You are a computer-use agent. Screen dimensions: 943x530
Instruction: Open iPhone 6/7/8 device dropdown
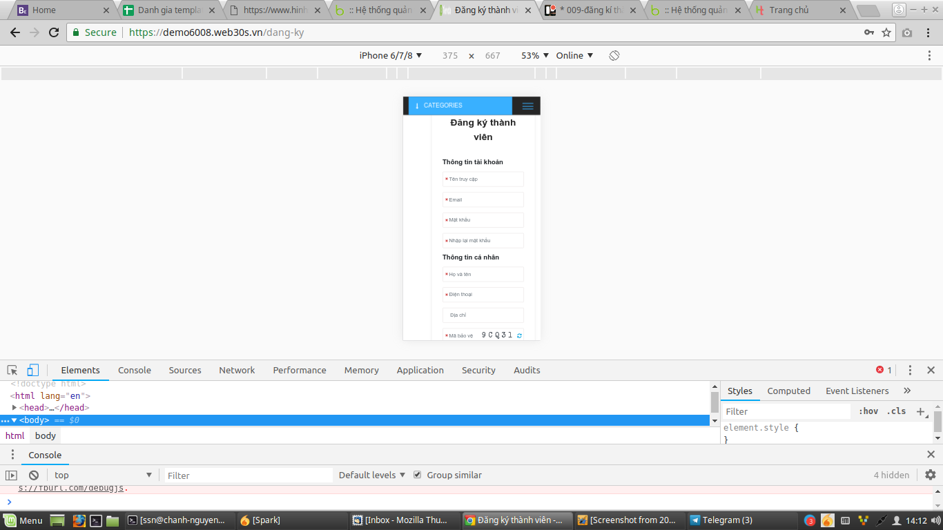(391, 56)
